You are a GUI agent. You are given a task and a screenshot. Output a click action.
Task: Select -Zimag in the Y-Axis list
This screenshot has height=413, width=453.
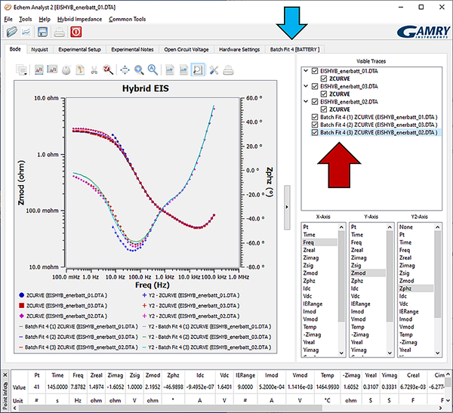tap(360, 334)
